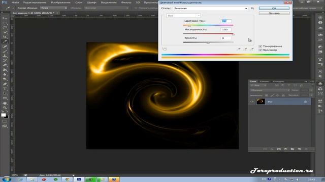Open the layer filter type dropdown
325x182 pixels.
pyautogui.click(x=258, y=85)
